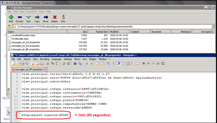217x123 pixels.
Task: Open the Search menu in Notepad++
Action: click(x=27, y=59)
